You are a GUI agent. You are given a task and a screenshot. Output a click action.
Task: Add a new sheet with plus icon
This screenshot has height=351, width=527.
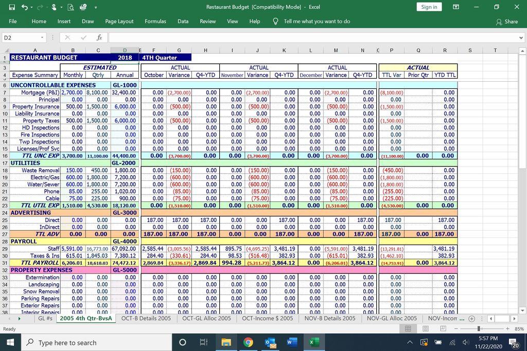click(x=471, y=319)
